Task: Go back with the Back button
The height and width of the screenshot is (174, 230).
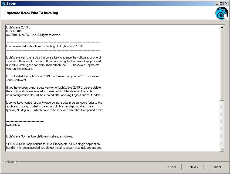Action: (172, 167)
